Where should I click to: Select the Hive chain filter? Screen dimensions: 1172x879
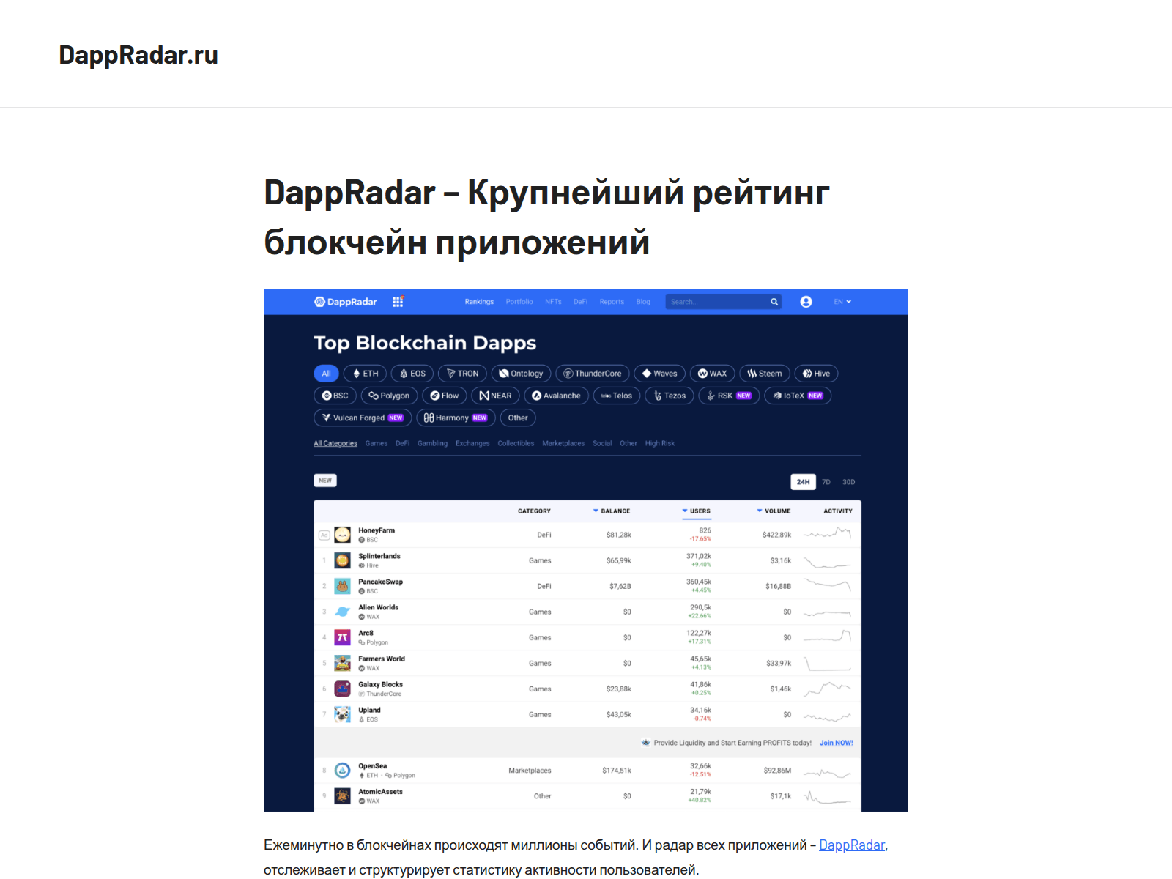click(816, 374)
